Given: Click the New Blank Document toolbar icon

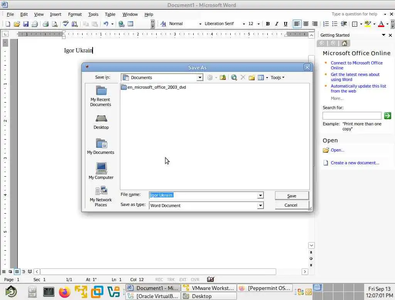Looking at the screenshot, I should pyautogui.click(x=8, y=24).
